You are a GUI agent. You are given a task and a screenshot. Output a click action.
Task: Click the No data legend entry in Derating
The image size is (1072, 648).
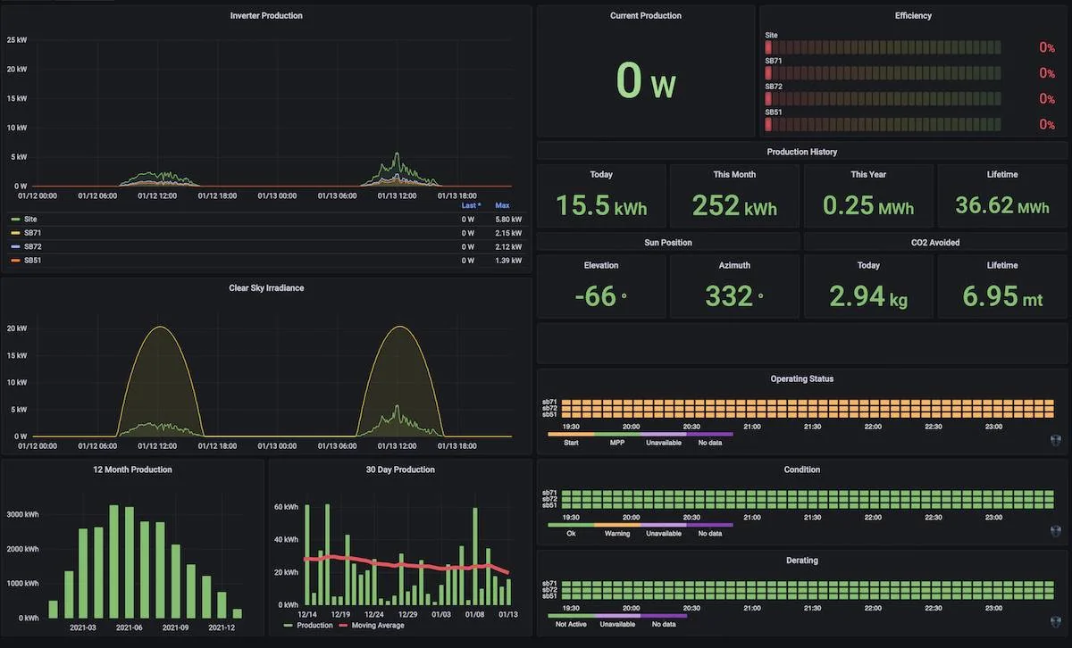664,624
